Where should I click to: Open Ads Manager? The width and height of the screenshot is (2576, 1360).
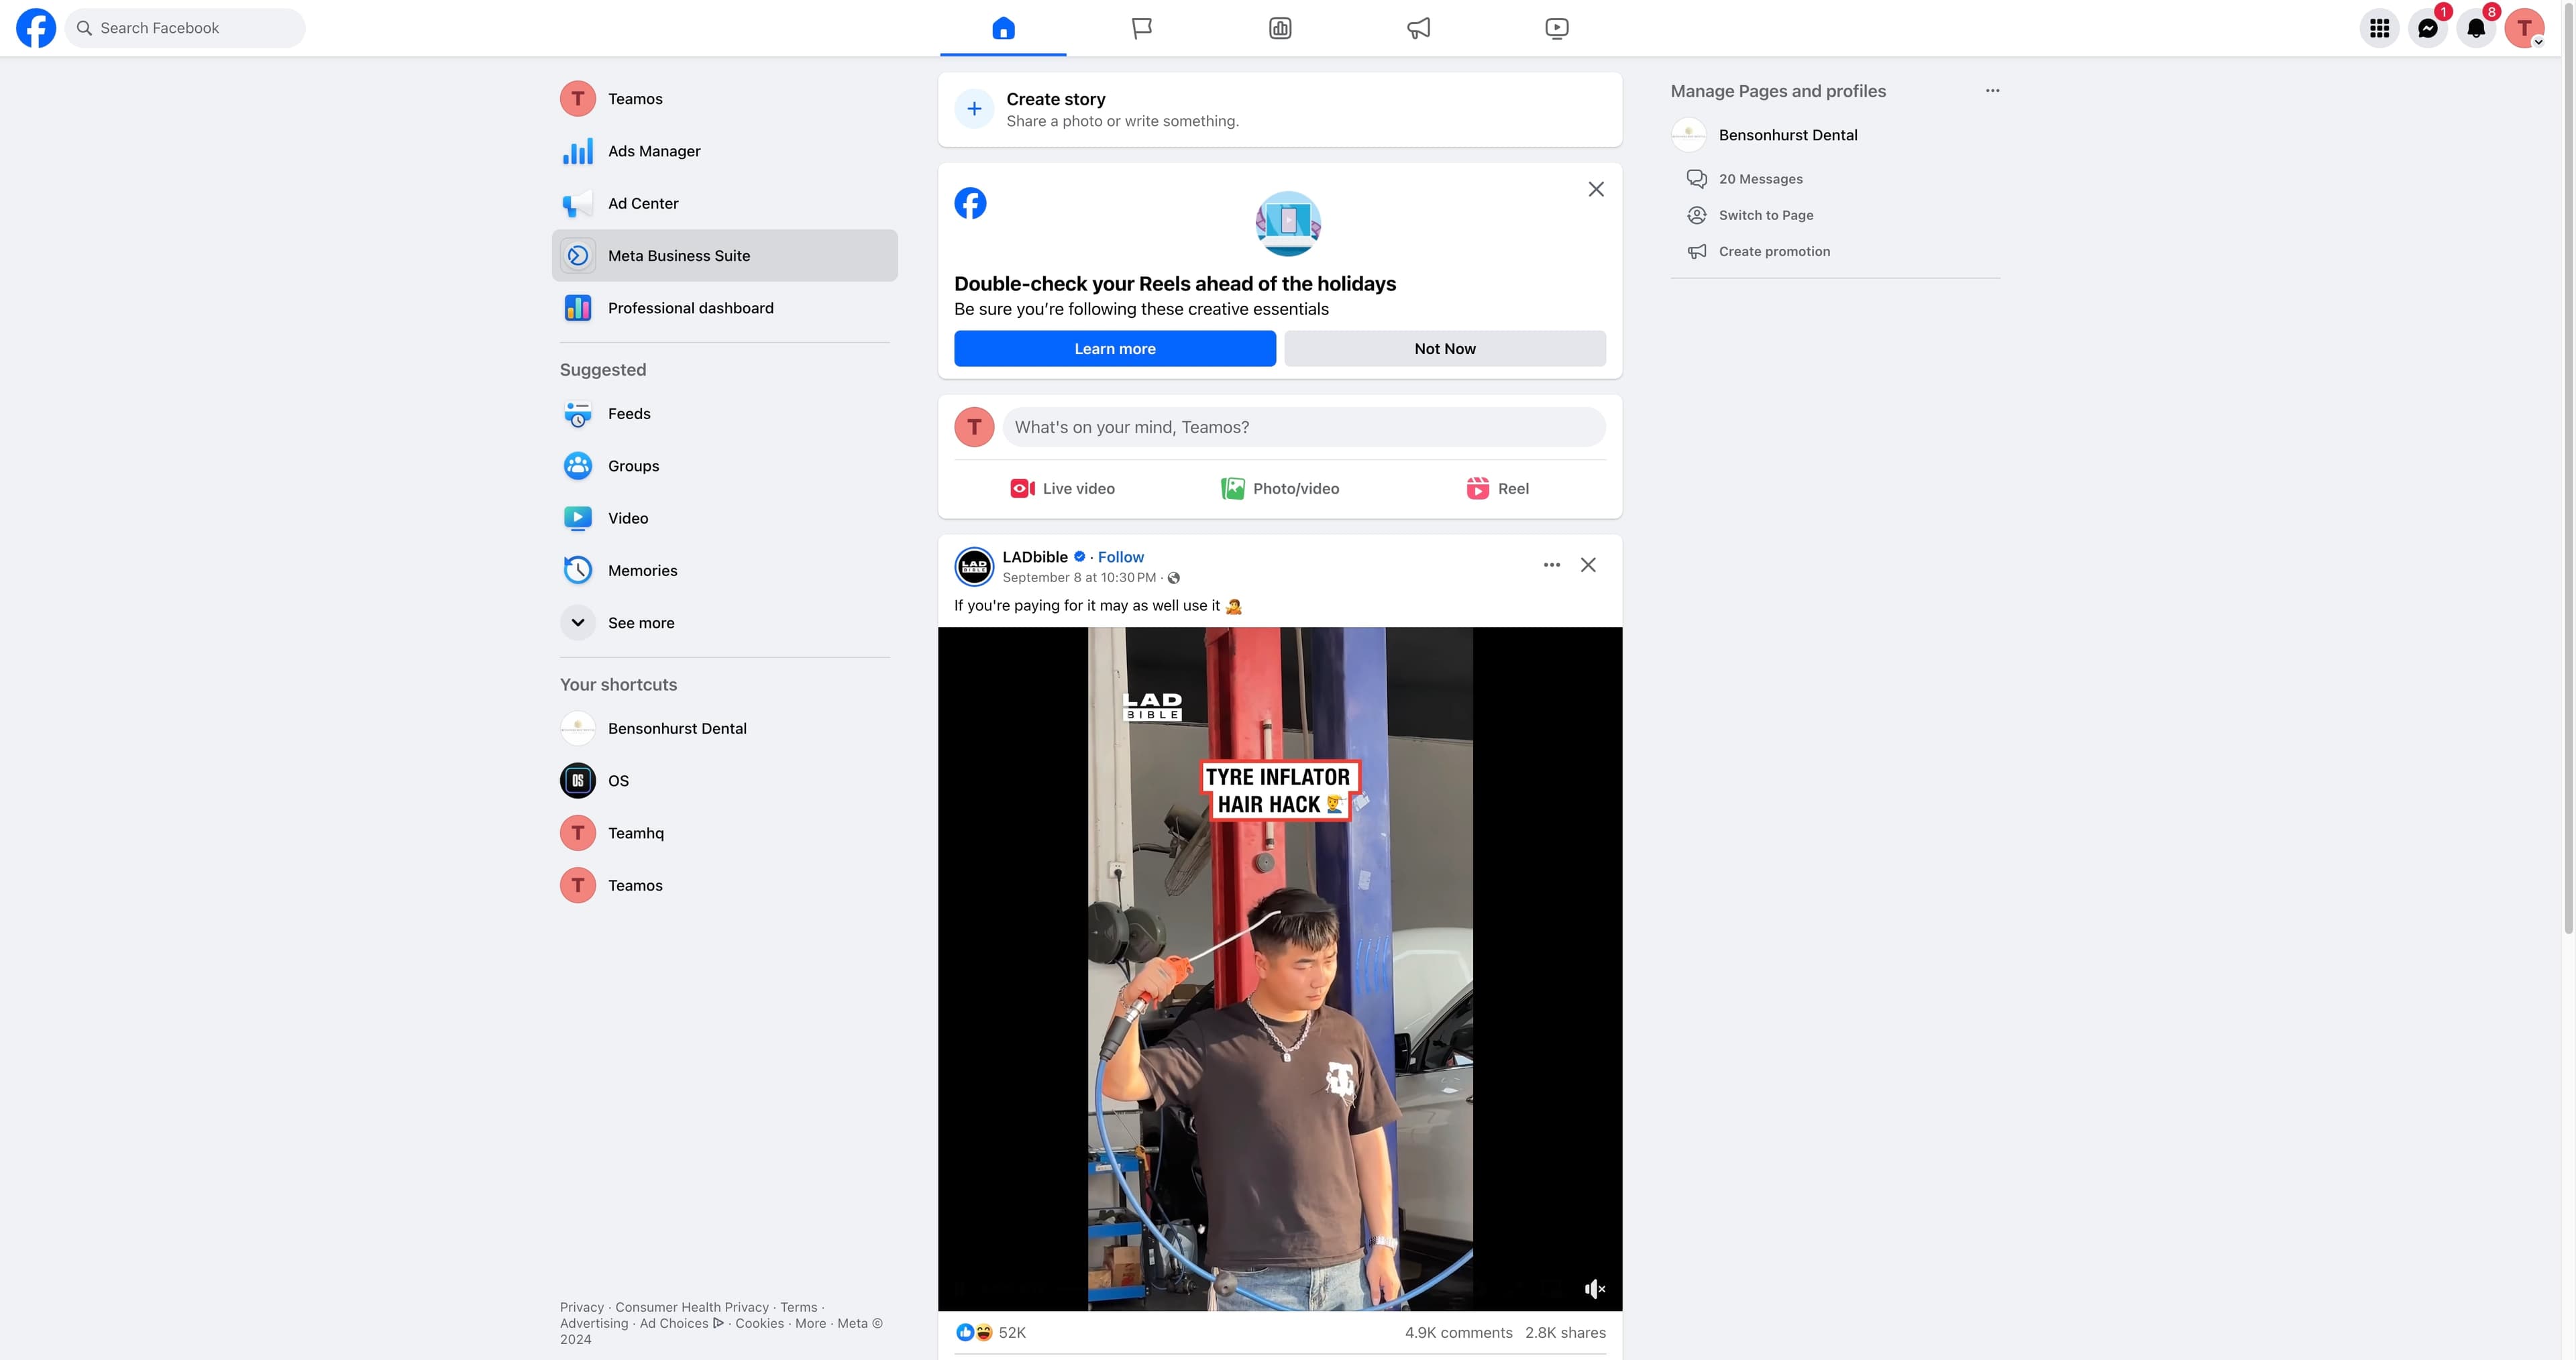click(724, 151)
